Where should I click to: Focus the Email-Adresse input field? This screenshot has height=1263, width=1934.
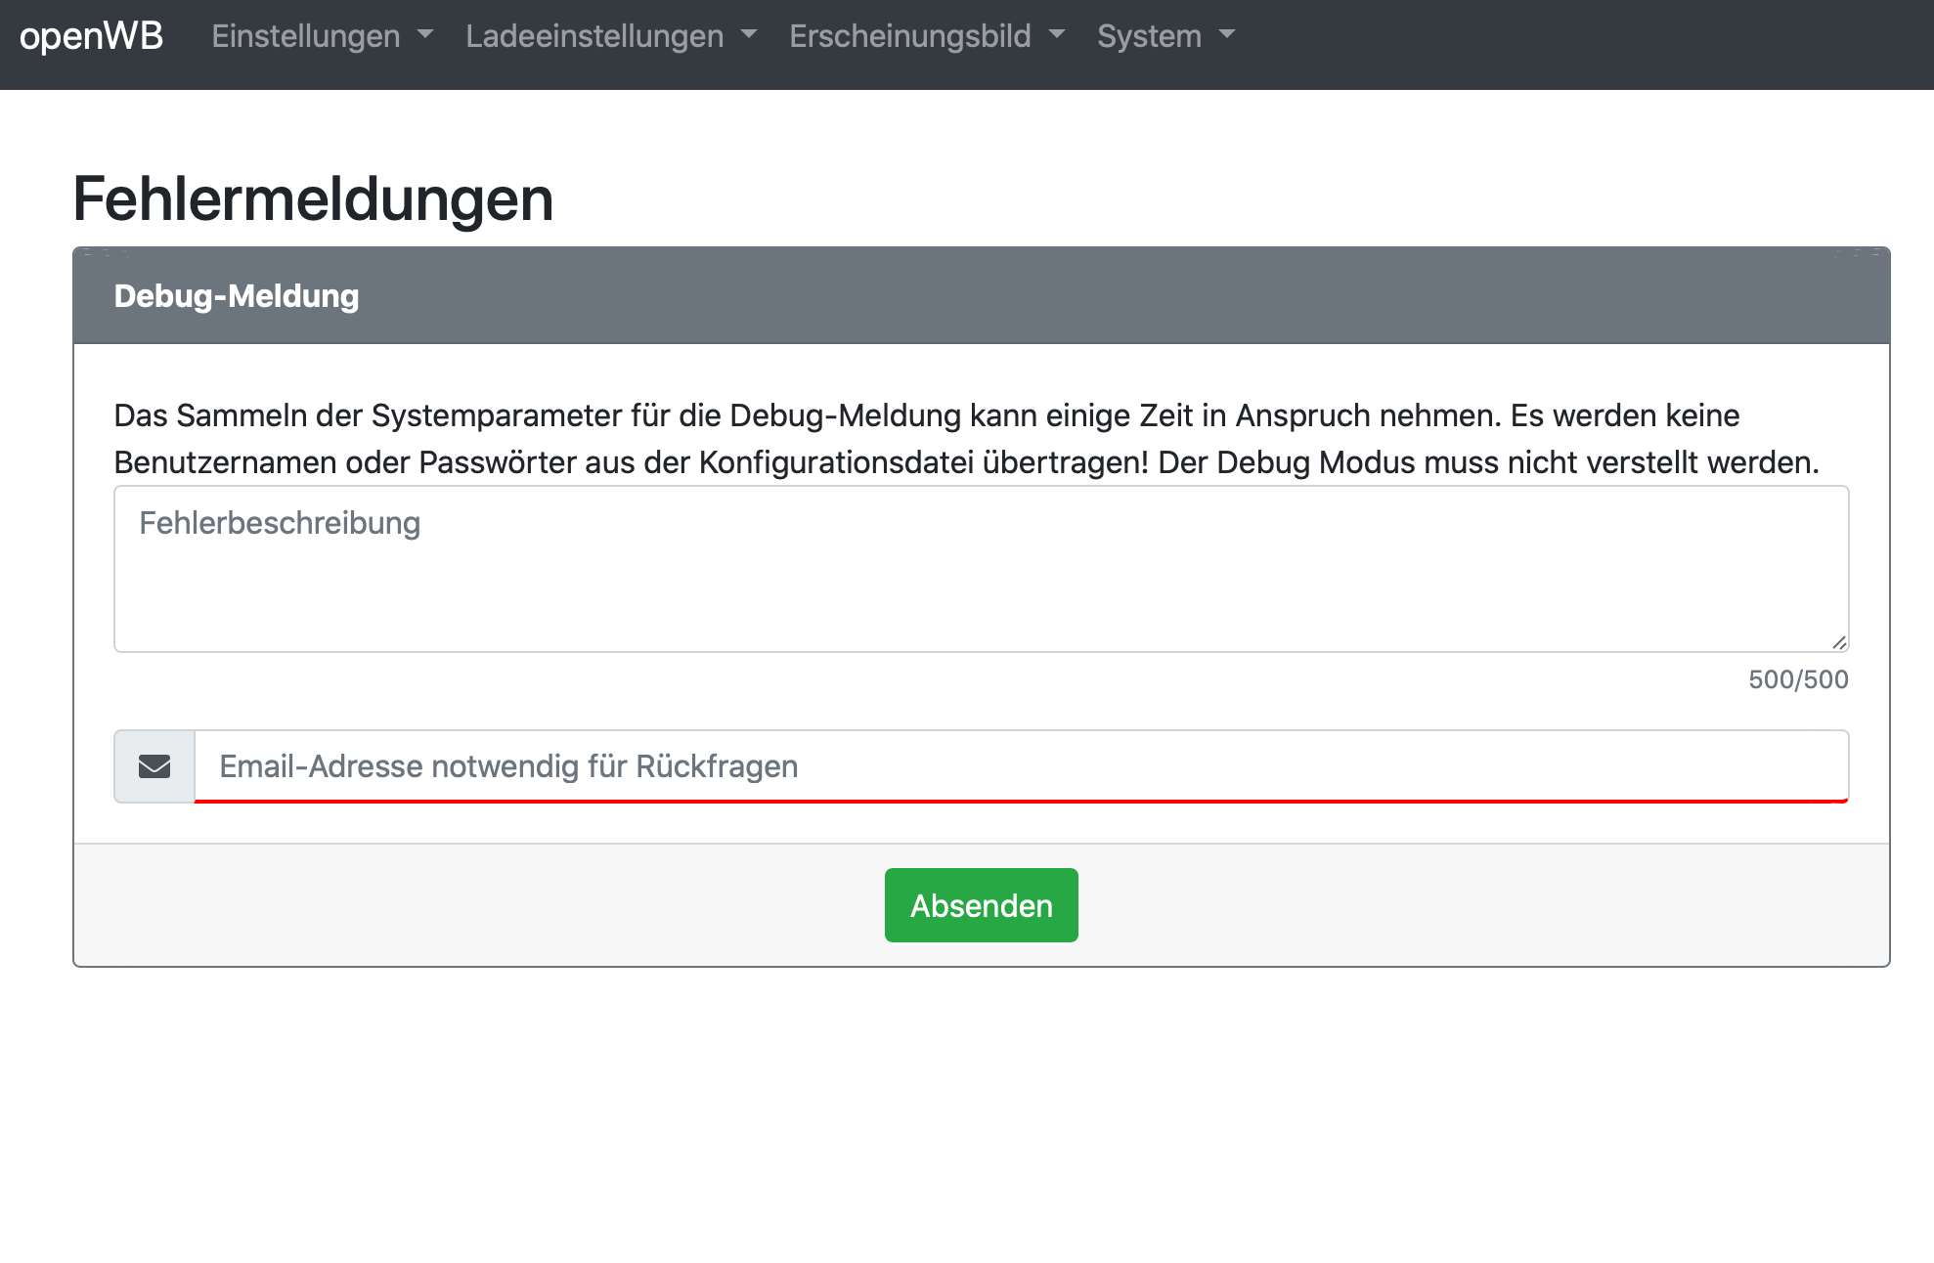[x=1021, y=766]
